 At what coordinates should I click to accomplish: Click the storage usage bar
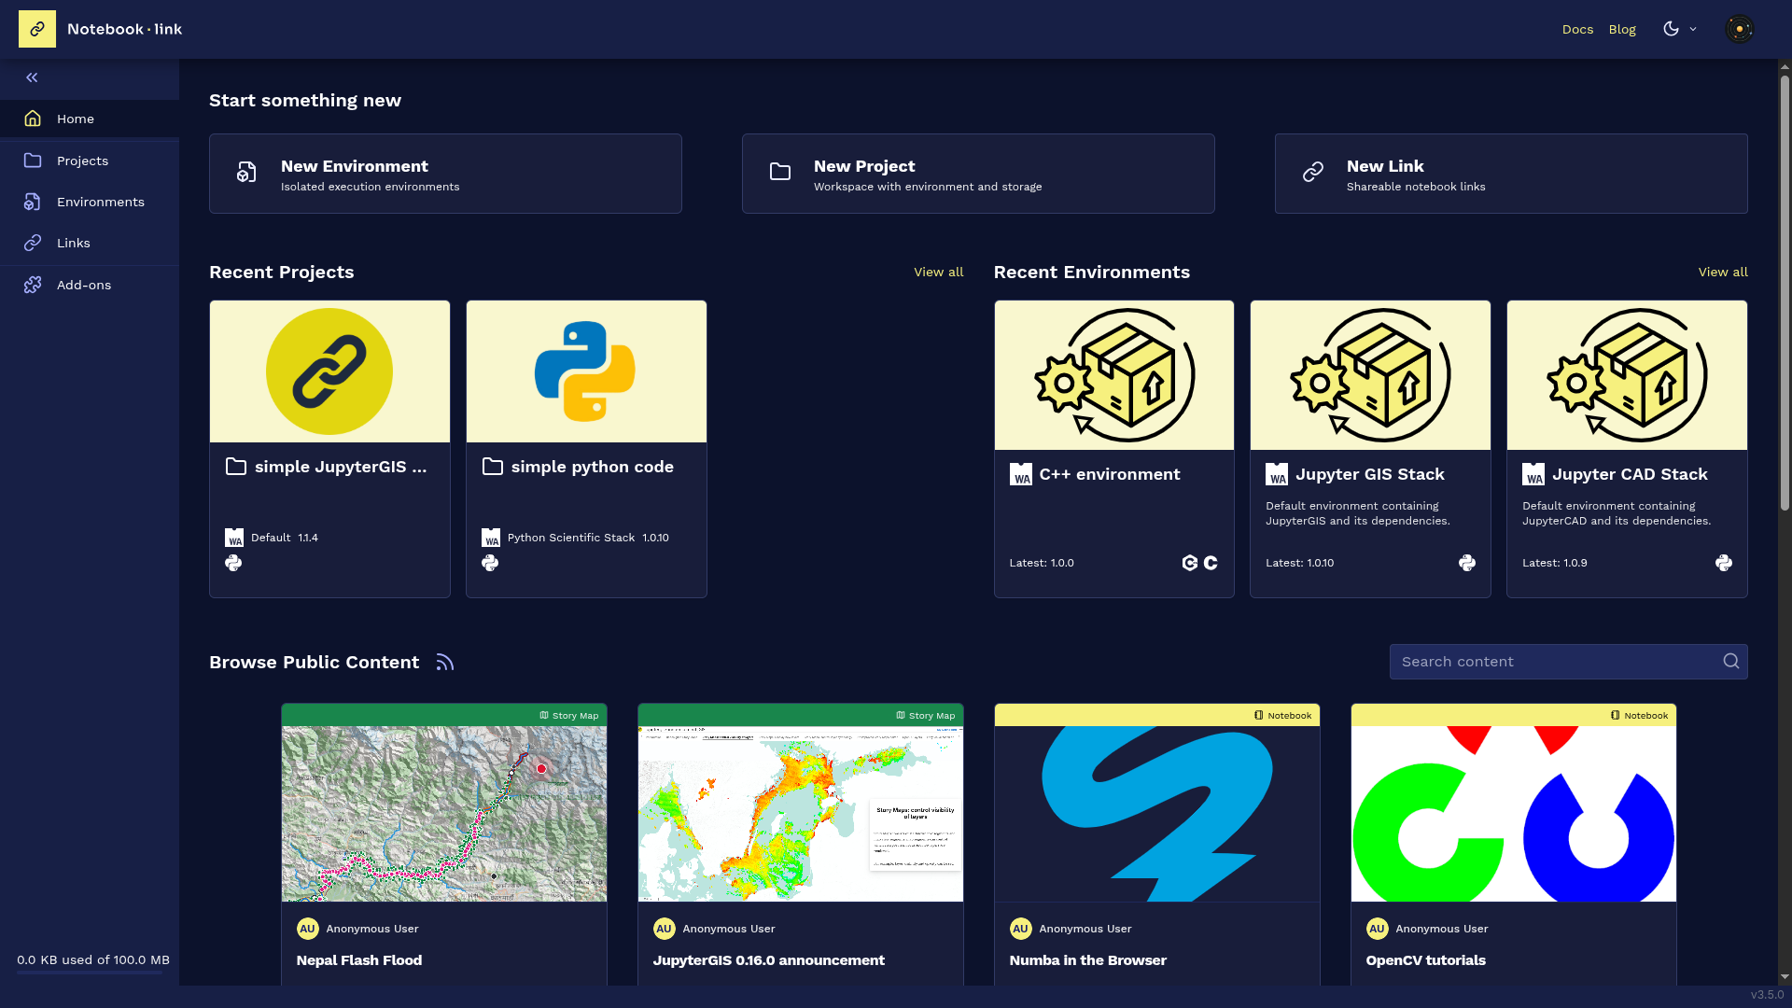tap(90, 973)
